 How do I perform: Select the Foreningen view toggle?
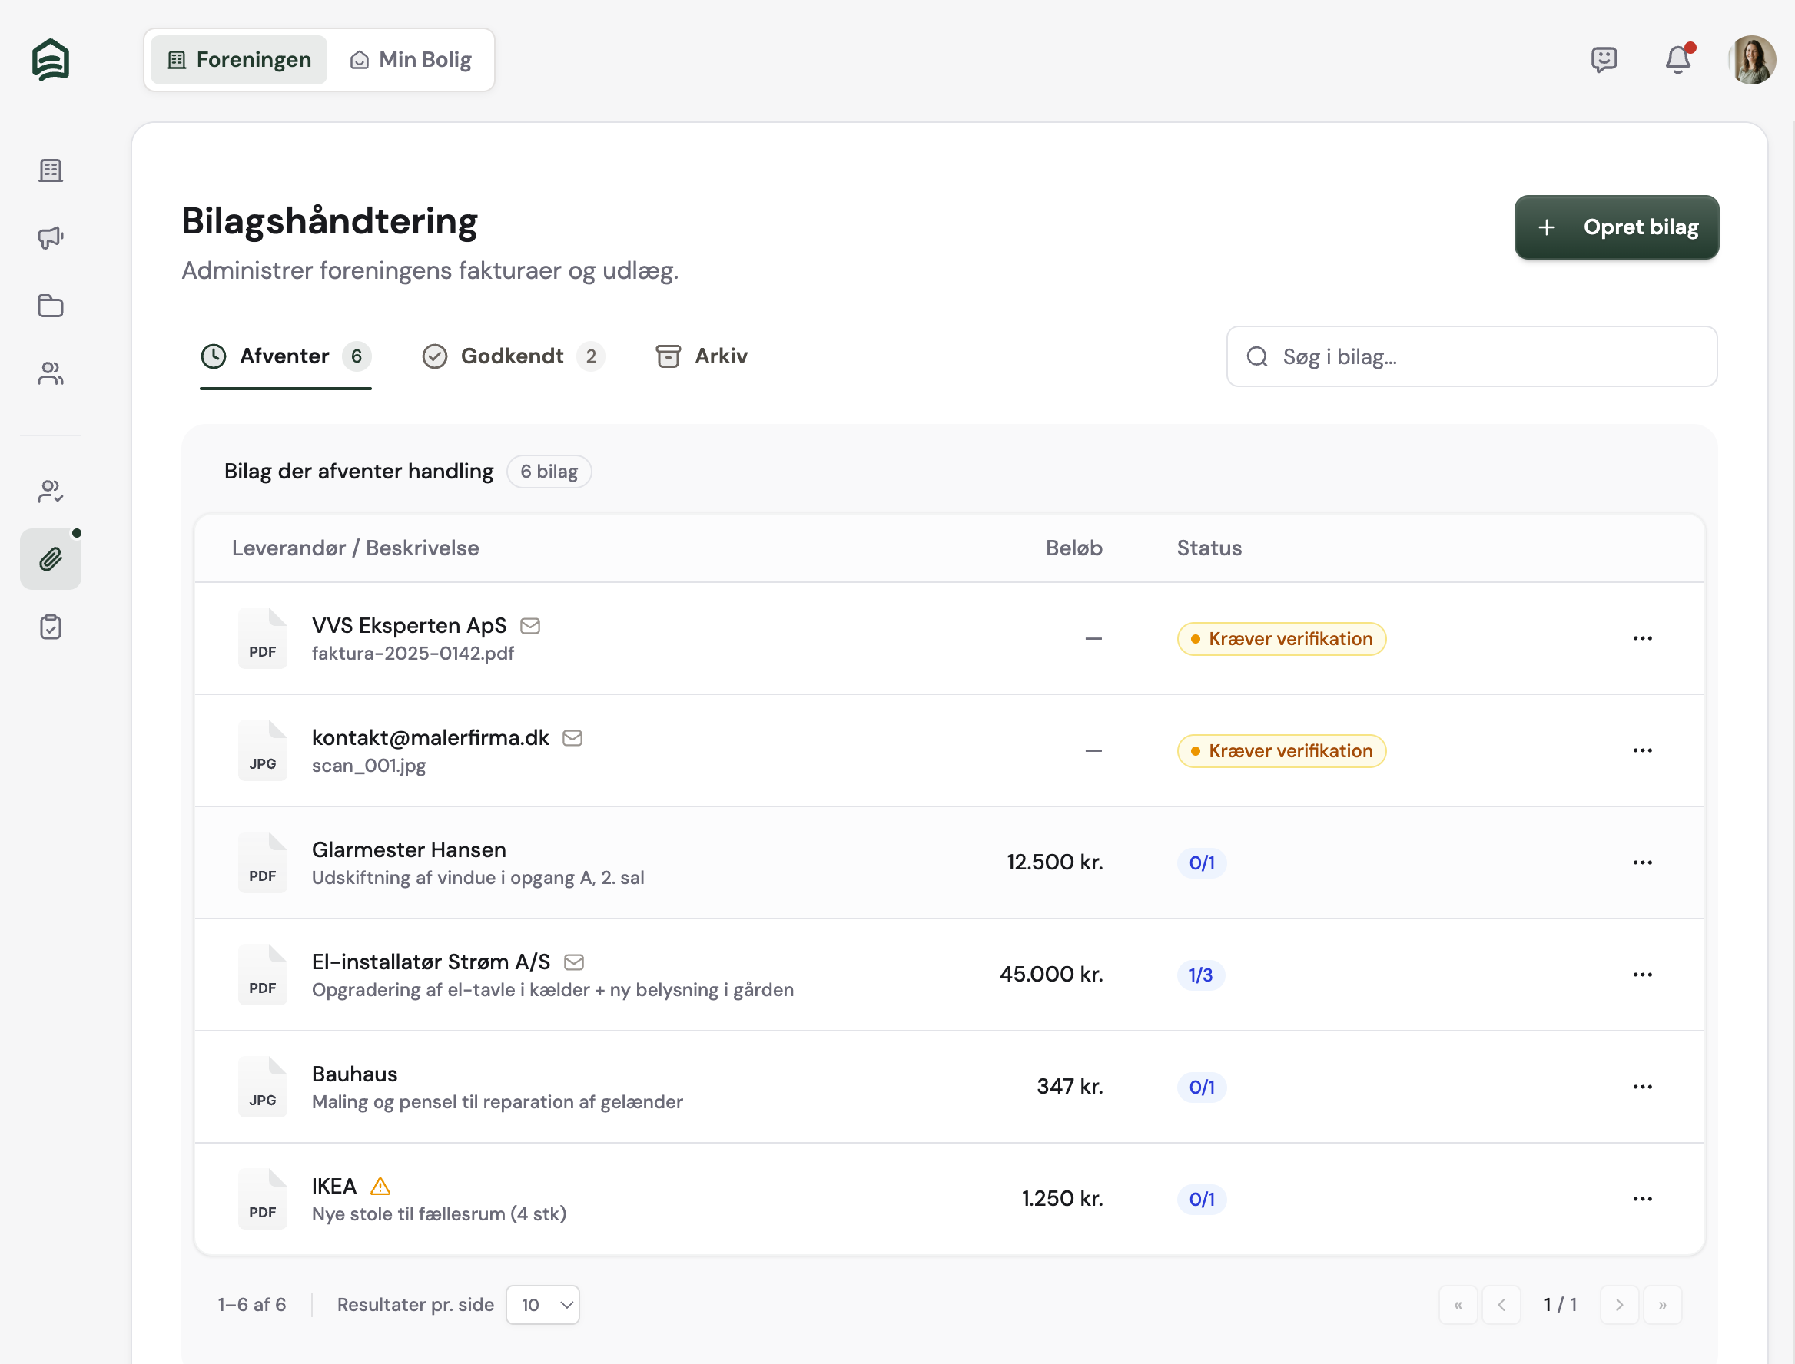(239, 59)
